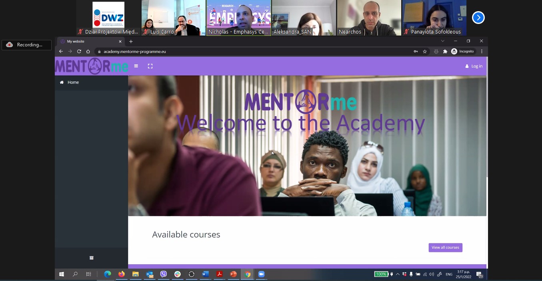The height and width of the screenshot is (281, 542).
Task: Select Luis Carro participant video tile
Action: tap(174, 18)
